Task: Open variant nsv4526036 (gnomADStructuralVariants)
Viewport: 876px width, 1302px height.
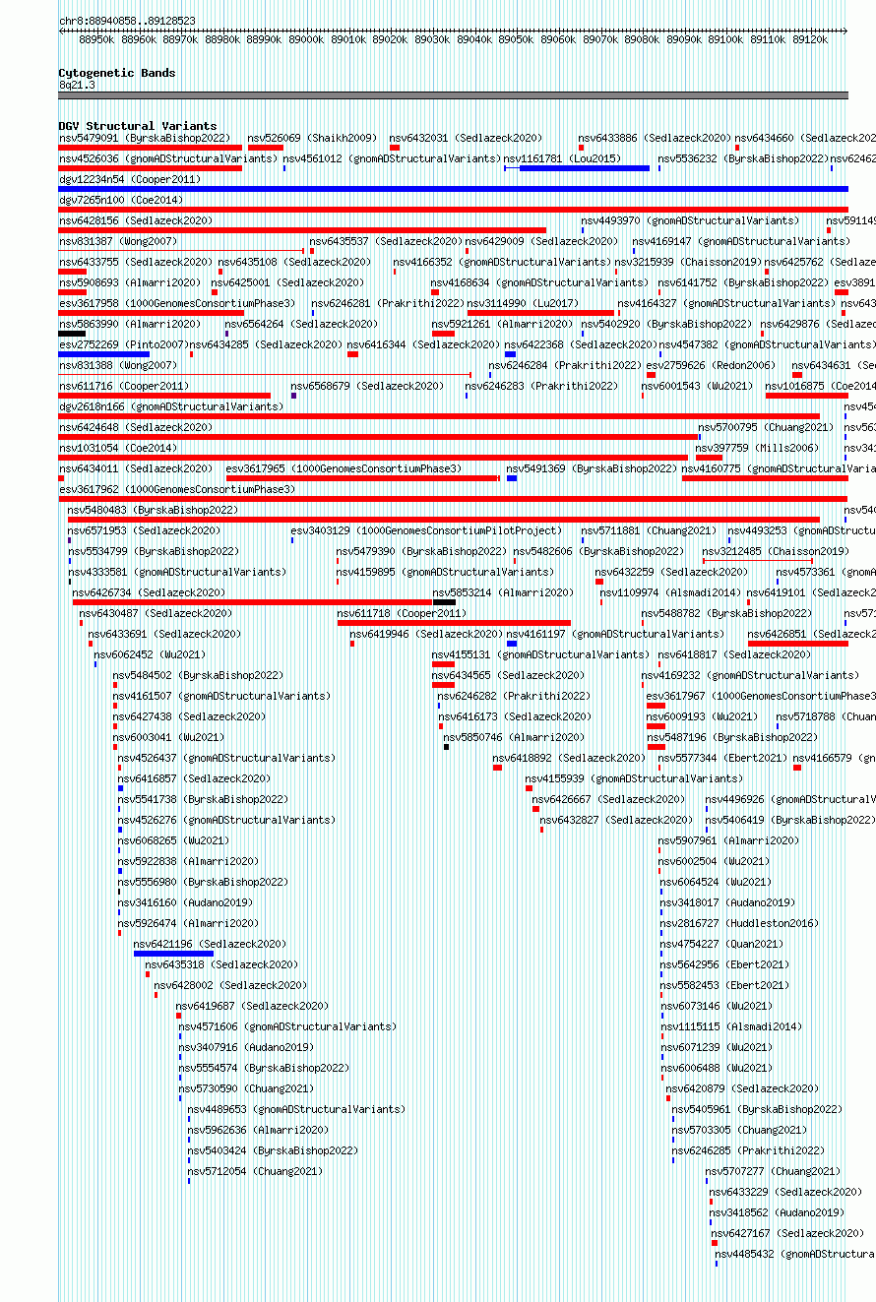Action: 168,159
